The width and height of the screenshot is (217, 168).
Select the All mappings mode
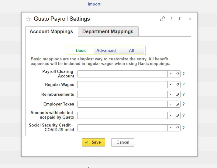tap(132, 50)
